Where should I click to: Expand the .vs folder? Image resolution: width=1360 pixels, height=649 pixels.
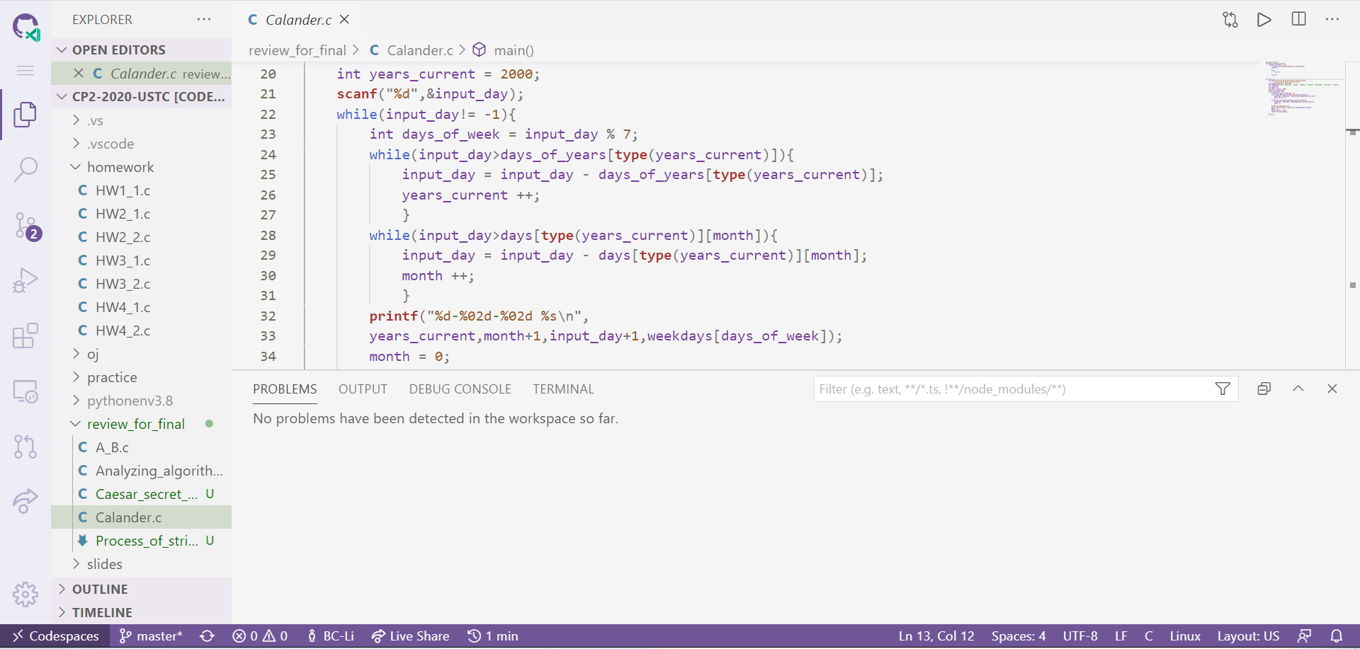(x=142, y=120)
